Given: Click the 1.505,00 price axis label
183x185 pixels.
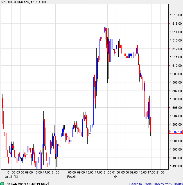Looking at the screenshot, I should click(176, 108).
